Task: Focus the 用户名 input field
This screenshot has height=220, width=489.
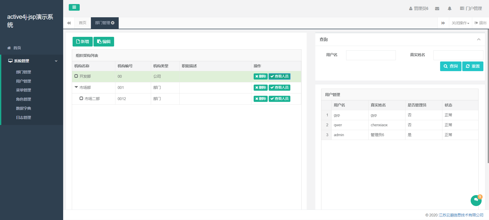Action: point(371,55)
